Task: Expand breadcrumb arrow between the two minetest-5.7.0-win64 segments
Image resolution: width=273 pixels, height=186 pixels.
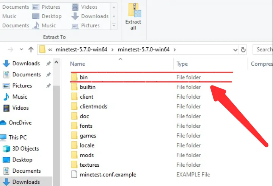Action: click(113, 50)
